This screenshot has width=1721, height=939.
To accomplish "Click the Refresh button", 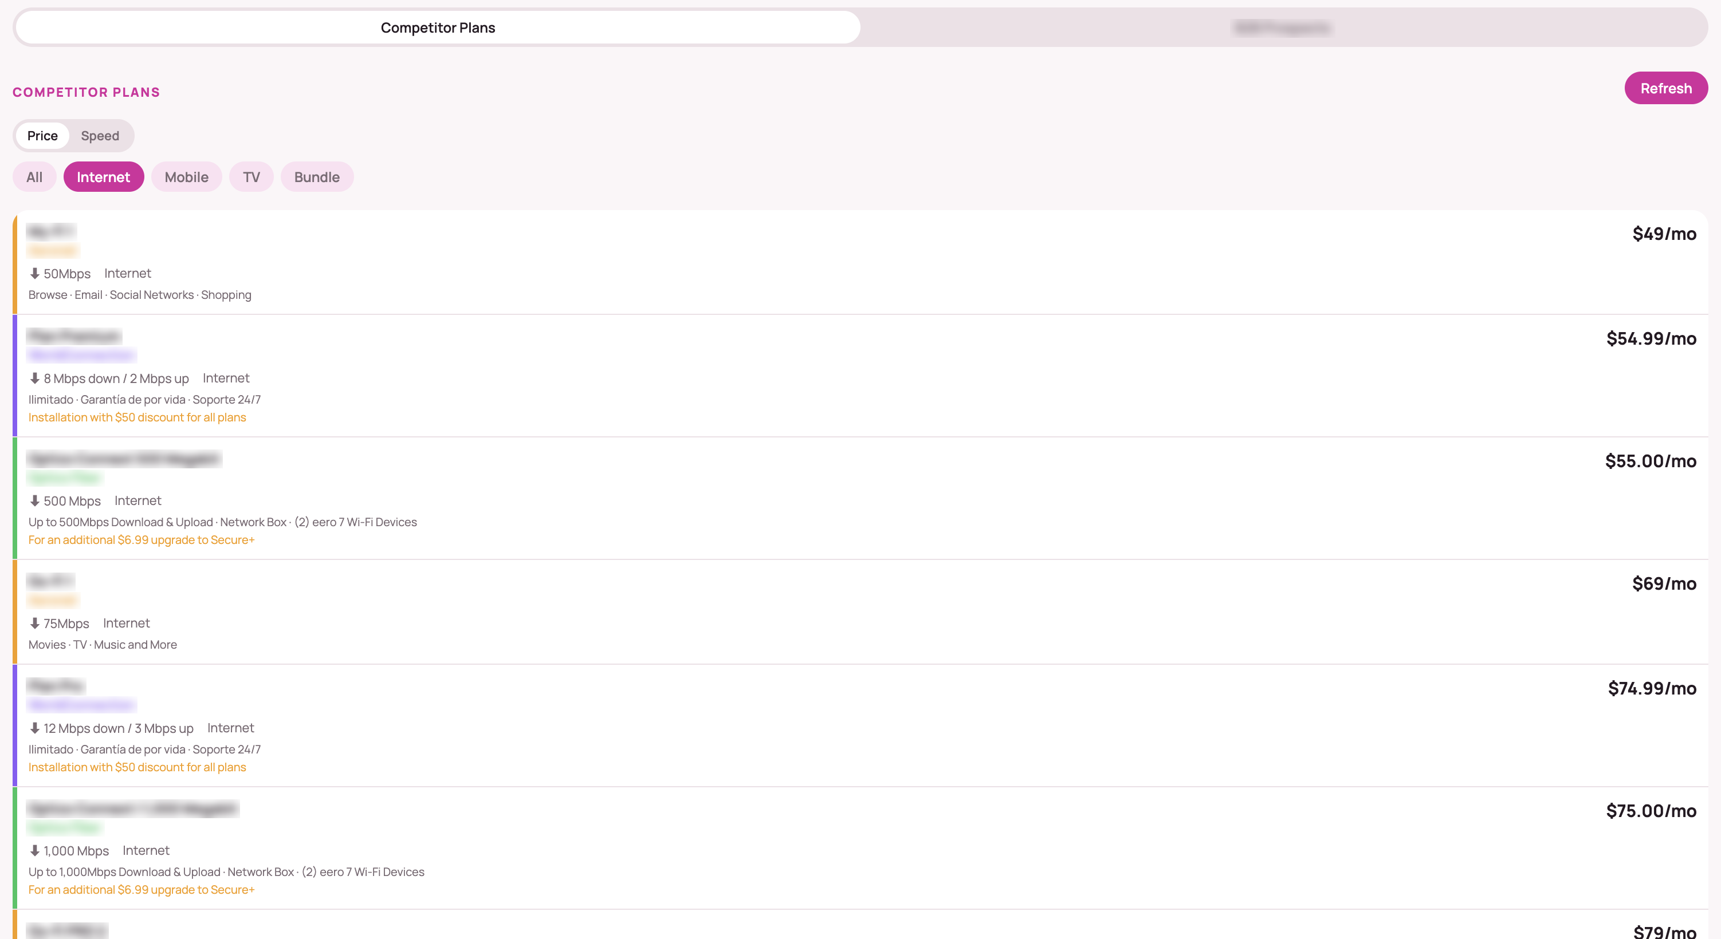I will (x=1665, y=88).
